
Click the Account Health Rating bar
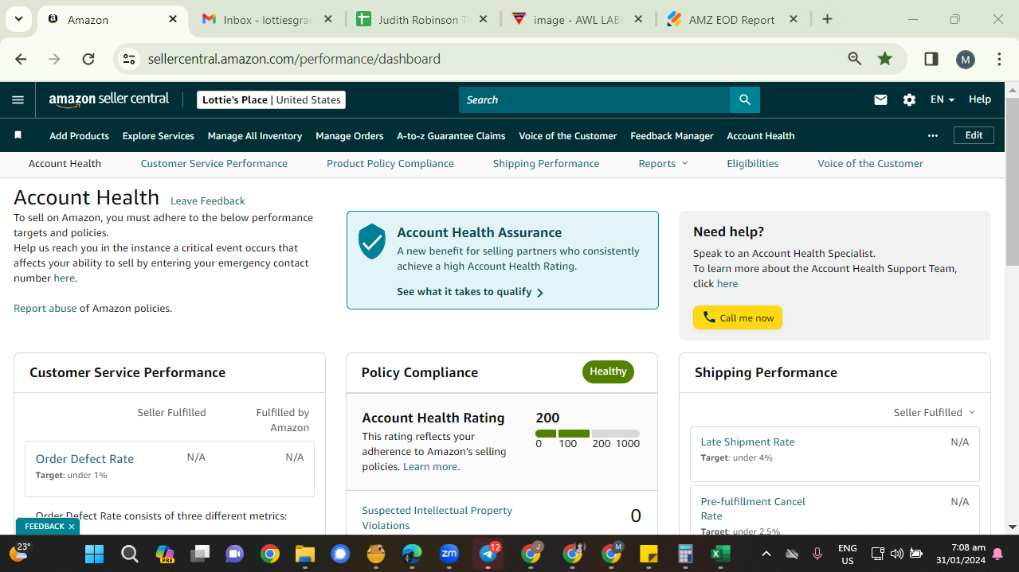tap(587, 434)
